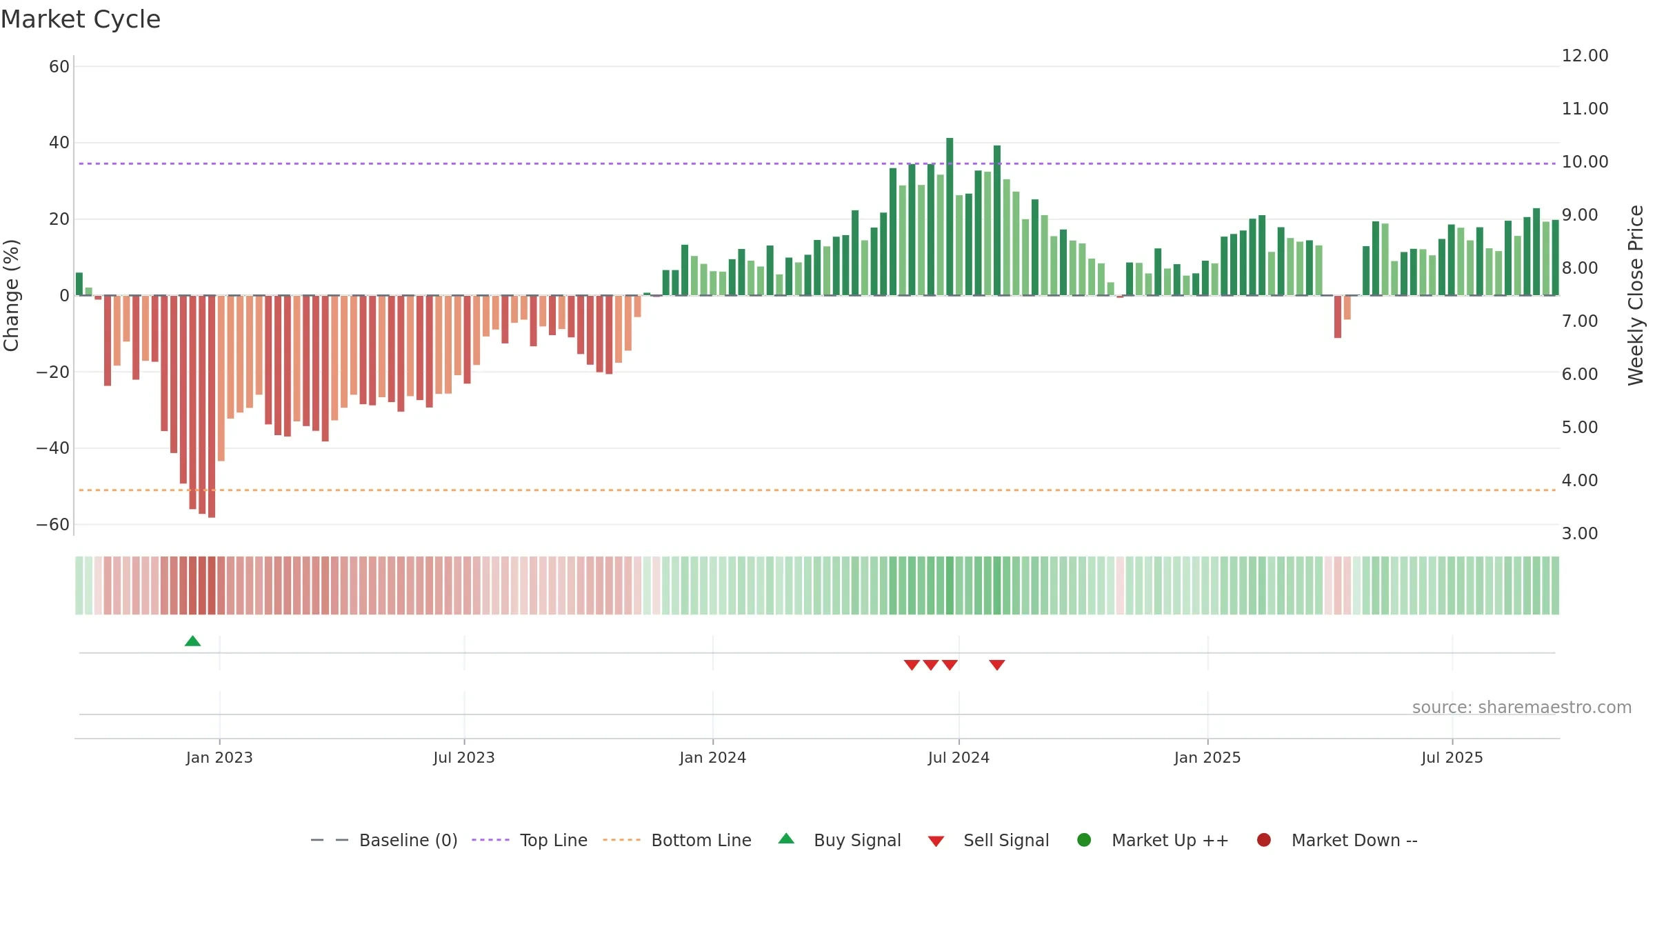This screenshot has height=931, width=1655.
Task: Click the Jan 2024 x-axis label
Action: (713, 757)
